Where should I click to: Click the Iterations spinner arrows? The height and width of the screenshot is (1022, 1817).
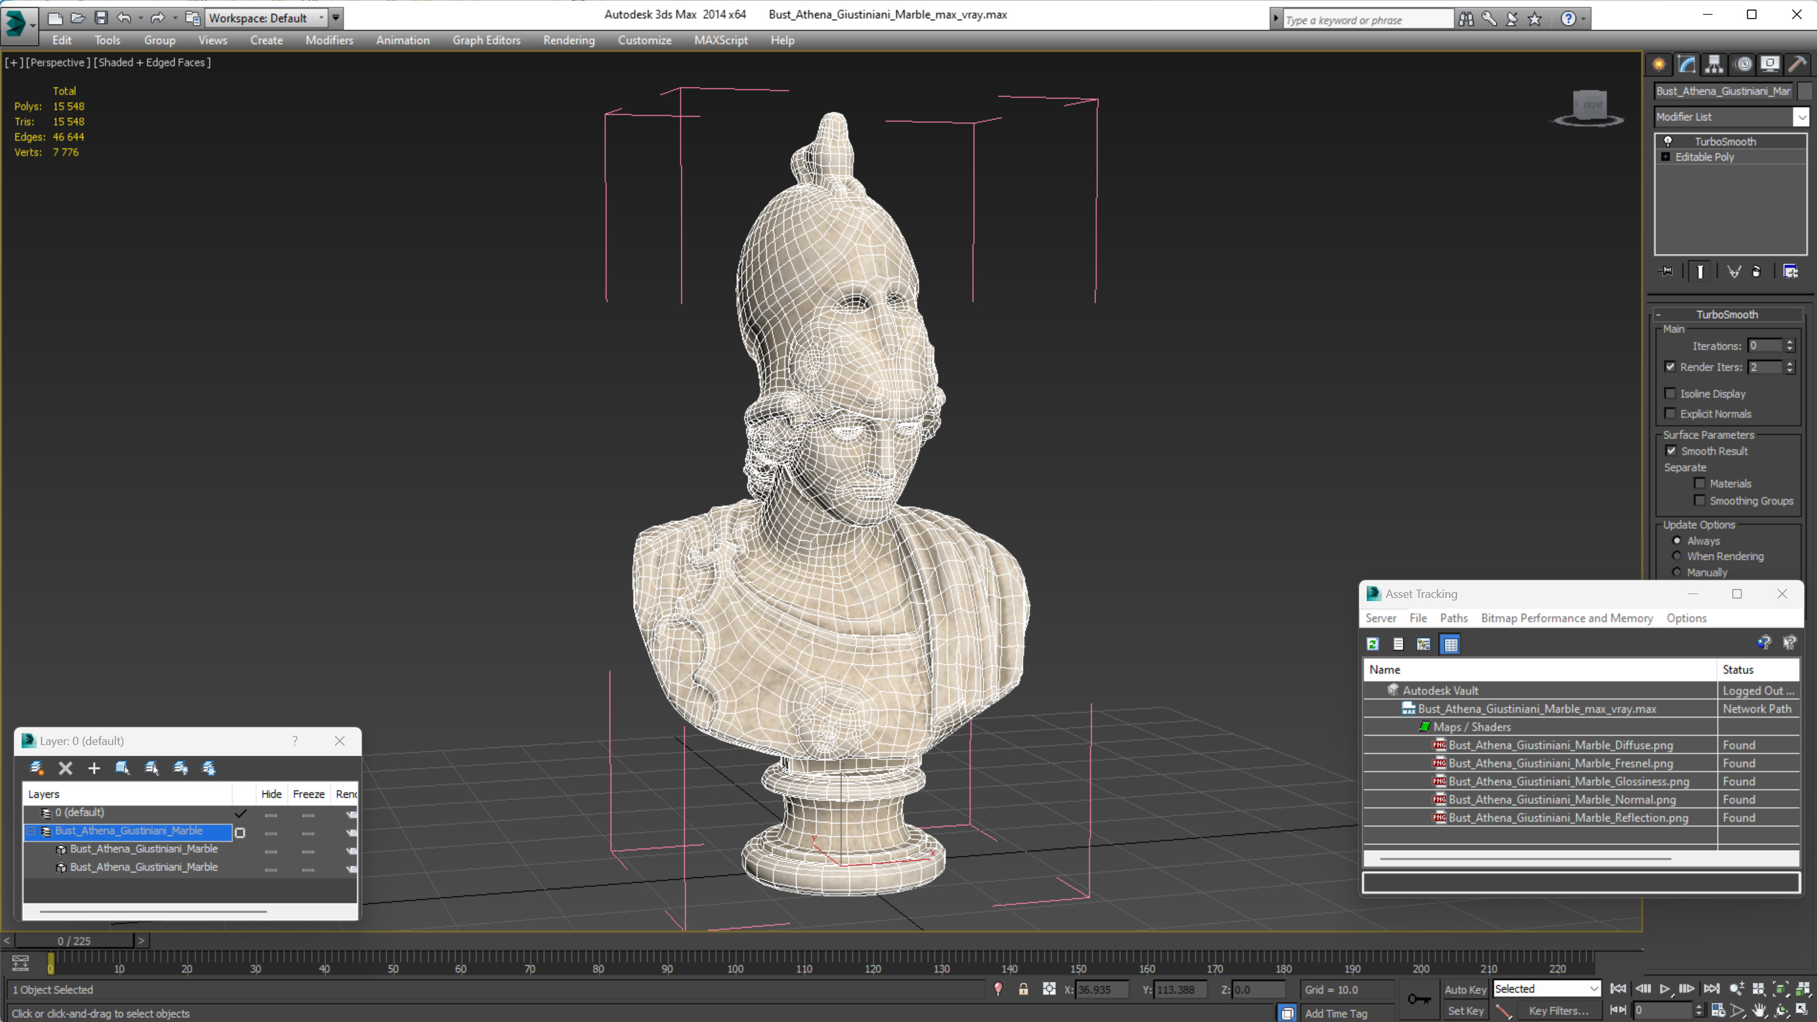(1789, 346)
